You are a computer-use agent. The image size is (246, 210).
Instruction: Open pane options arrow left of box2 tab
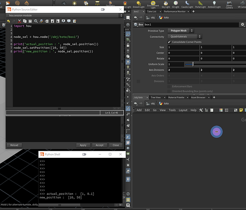tap(129, 12)
